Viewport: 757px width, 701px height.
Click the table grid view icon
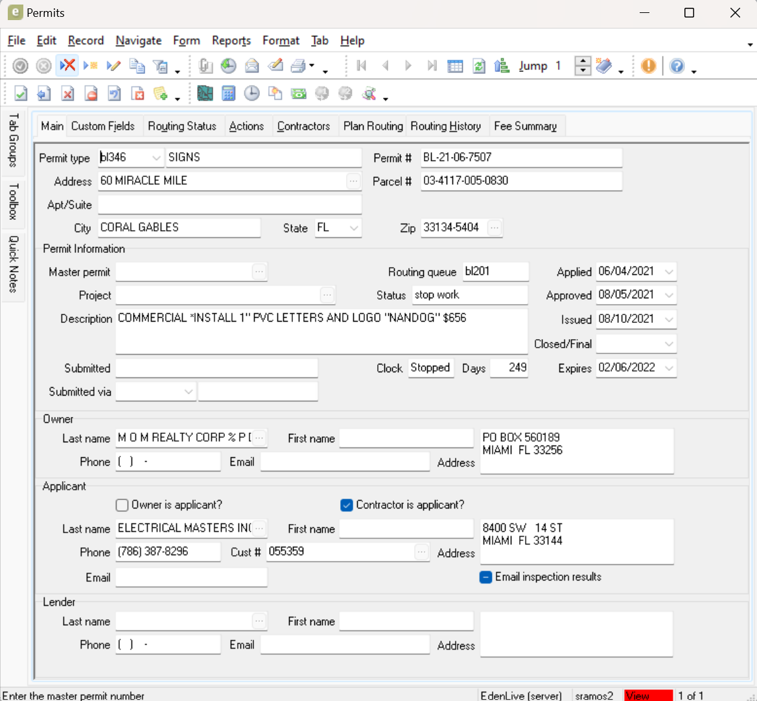455,65
